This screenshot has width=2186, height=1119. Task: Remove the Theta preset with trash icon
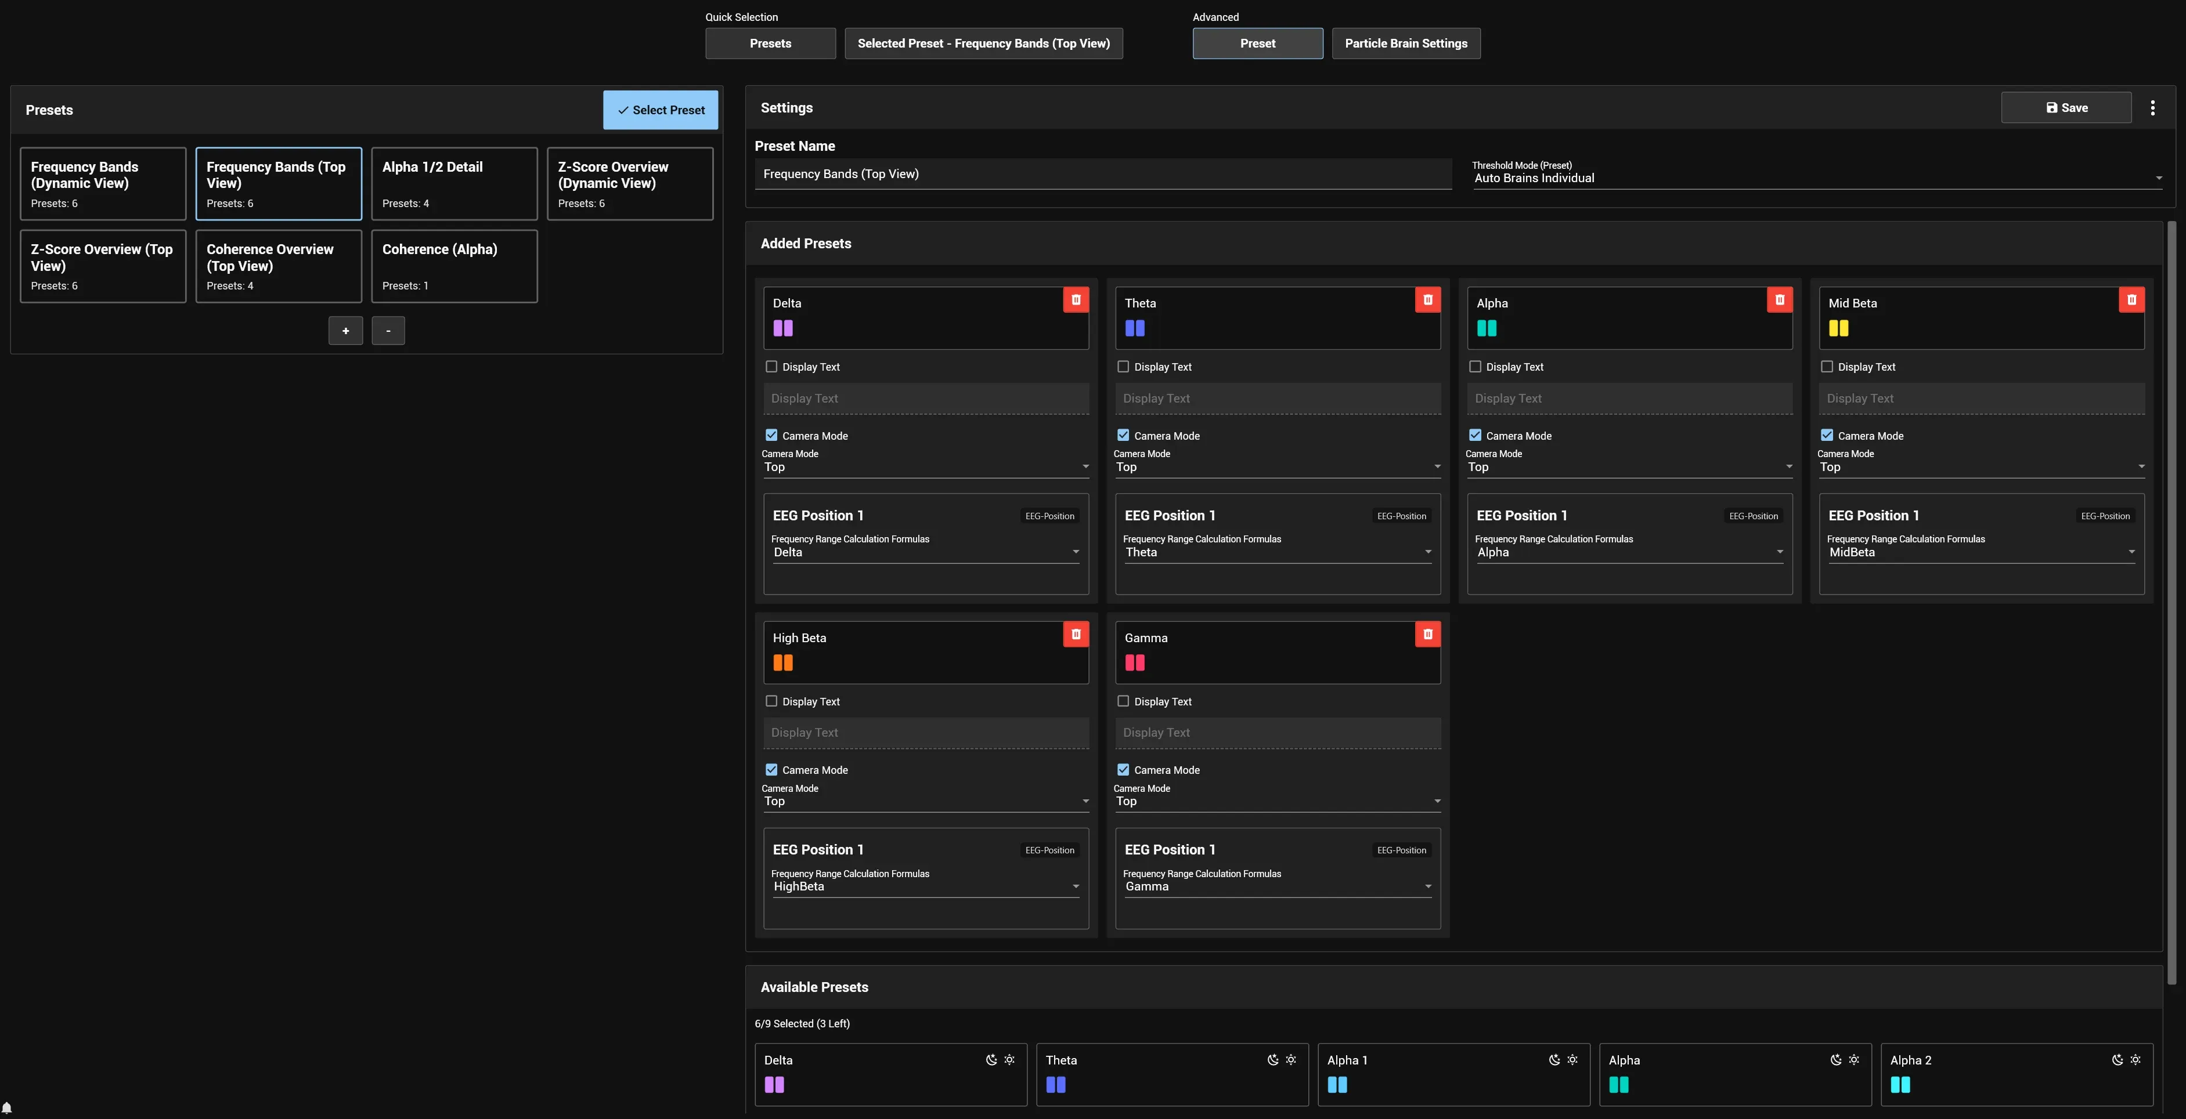[x=1427, y=299]
